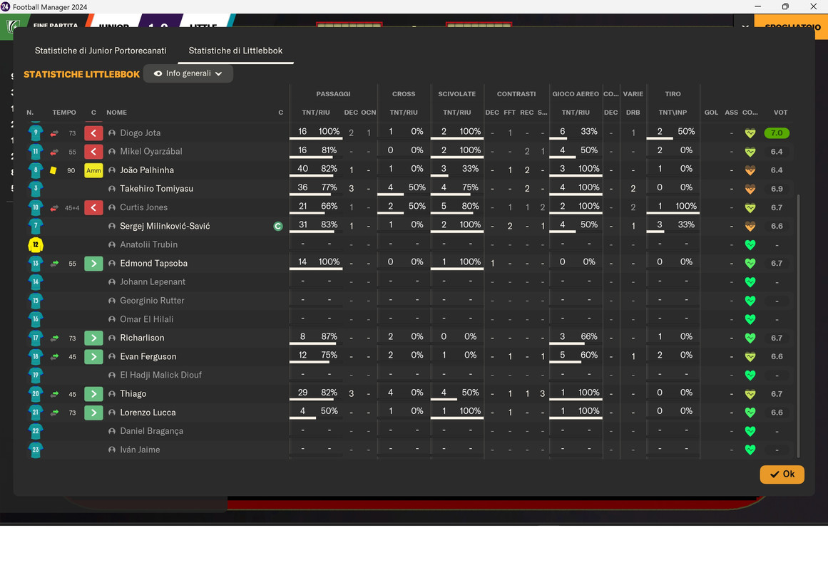Click the captain badge beside Milinković-Savić
Image resolution: width=828 pixels, height=570 pixels.
tap(278, 226)
